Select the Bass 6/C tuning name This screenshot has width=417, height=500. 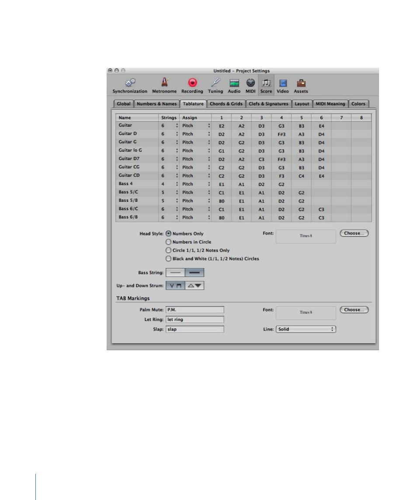tap(128, 209)
